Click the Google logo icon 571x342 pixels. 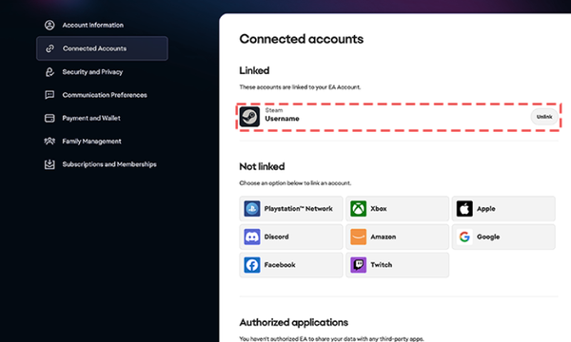[464, 237]
